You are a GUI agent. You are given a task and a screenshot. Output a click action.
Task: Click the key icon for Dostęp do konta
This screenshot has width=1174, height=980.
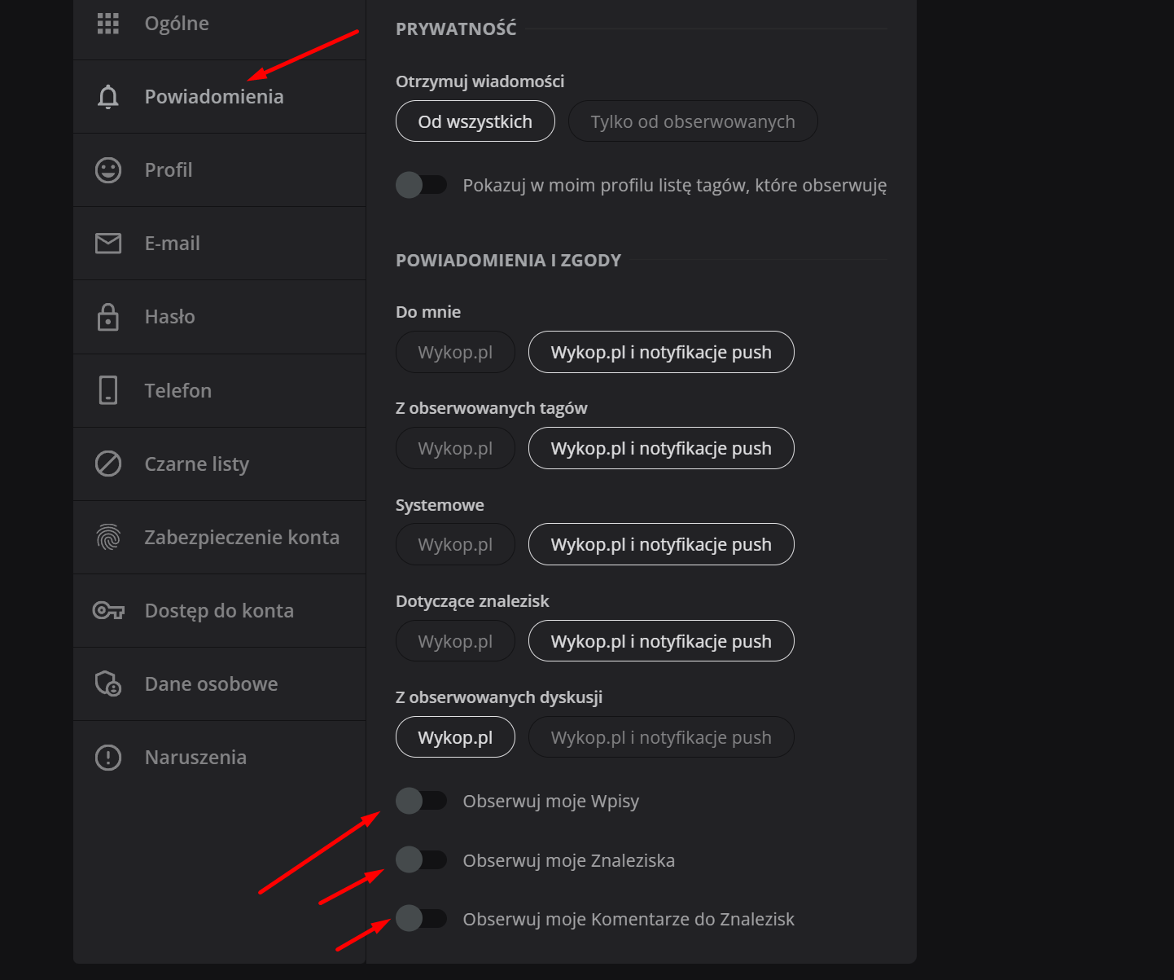click(x=108, y=610)
